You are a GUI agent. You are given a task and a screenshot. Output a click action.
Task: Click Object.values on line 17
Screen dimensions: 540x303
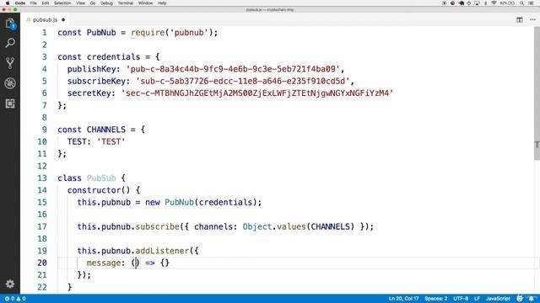tap(274, 226)
